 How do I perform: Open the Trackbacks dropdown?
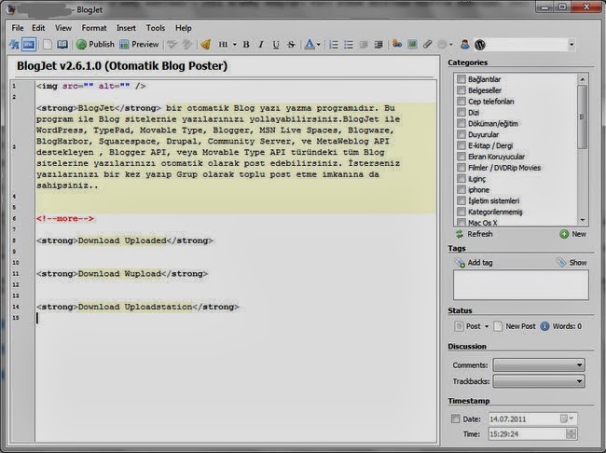[x=539, y=381]
